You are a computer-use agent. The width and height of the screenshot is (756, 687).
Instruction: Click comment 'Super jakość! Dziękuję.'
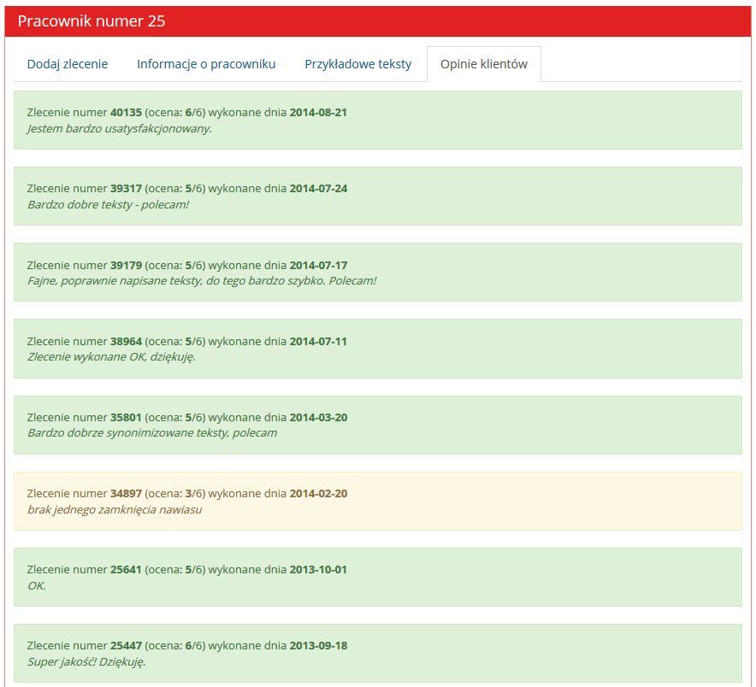[86, 662]
